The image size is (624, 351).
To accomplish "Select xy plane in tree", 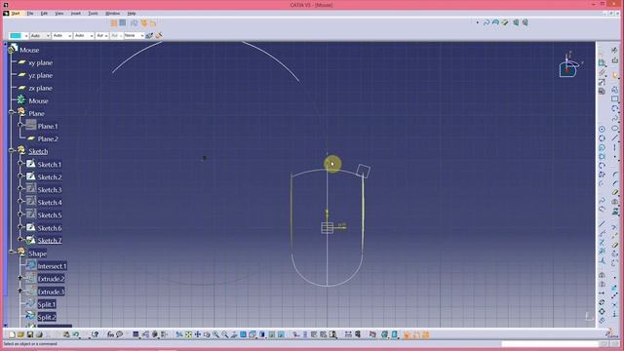I will click(x=40, y=62).
